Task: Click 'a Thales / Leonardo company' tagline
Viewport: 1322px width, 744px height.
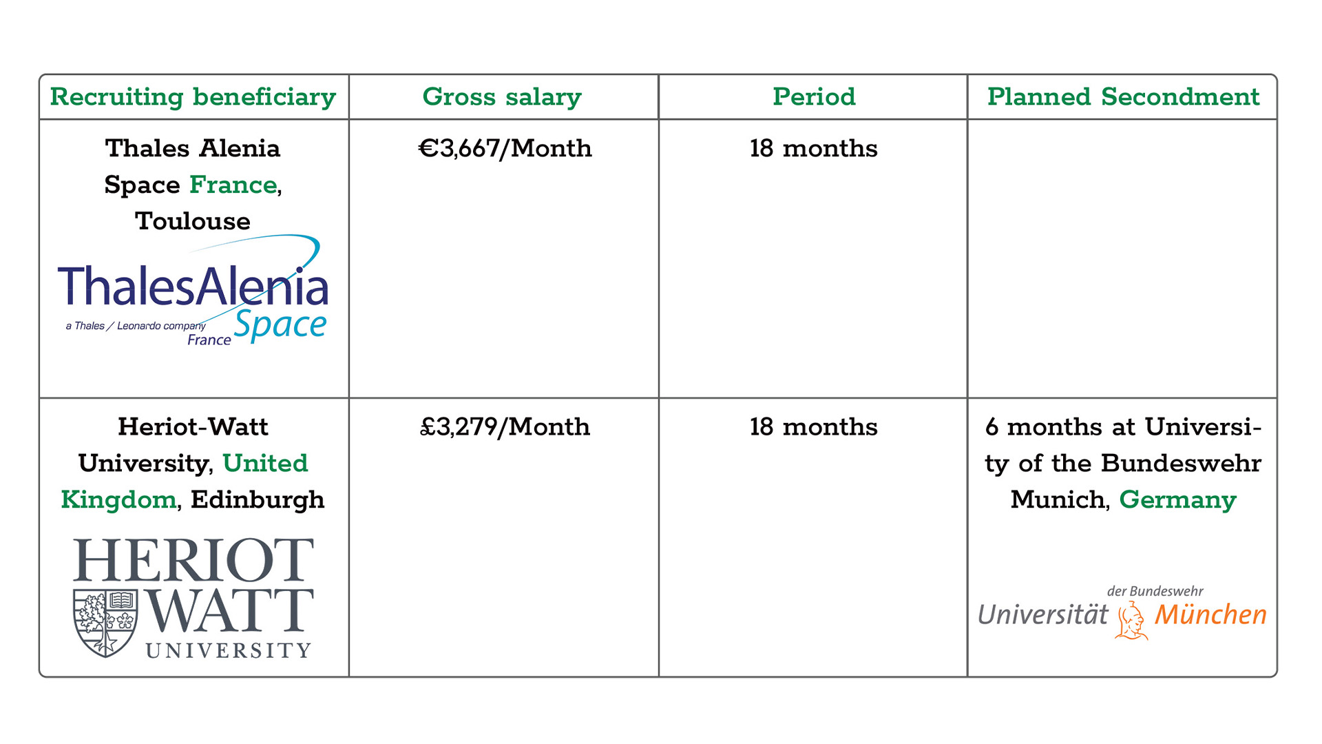Action: 136,326
